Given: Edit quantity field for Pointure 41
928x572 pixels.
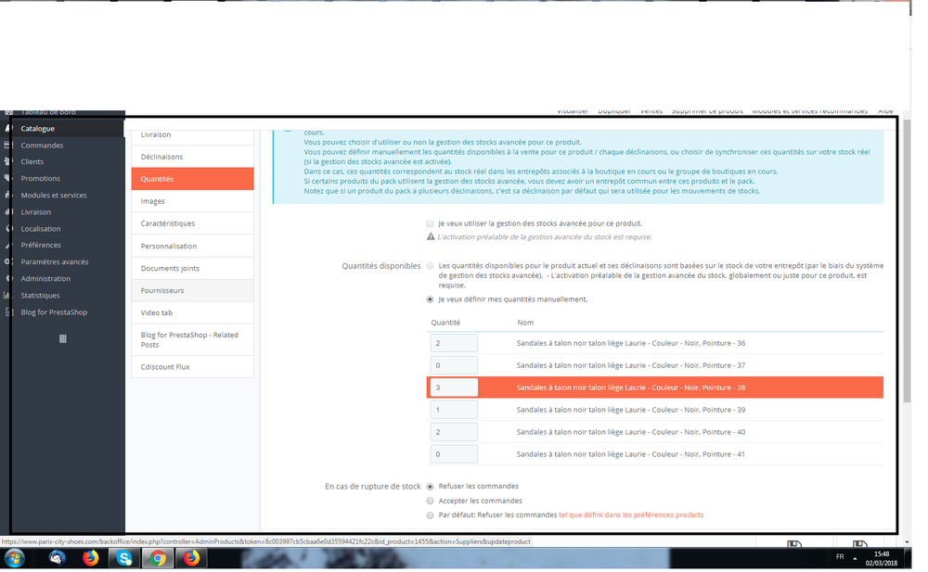Looking at the screenshot, I should coord(454,454).
